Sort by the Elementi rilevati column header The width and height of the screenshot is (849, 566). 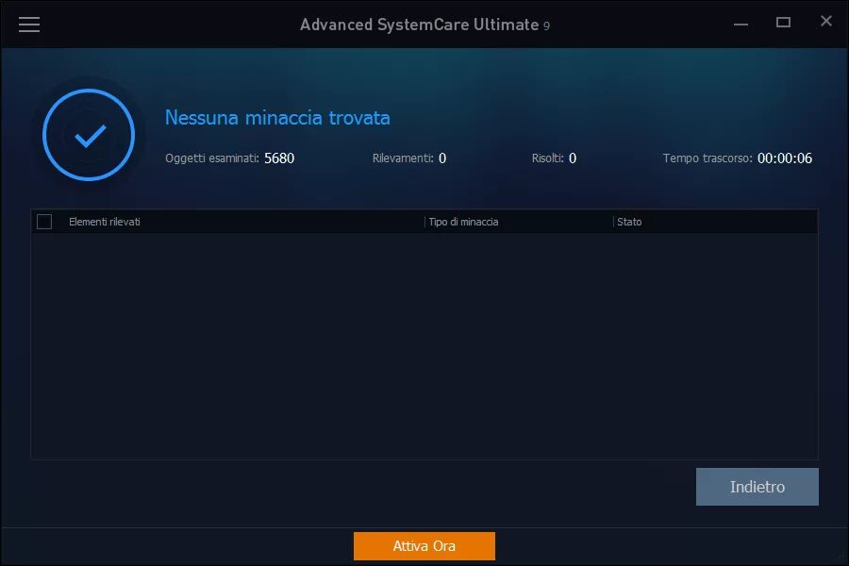[105, 222]
